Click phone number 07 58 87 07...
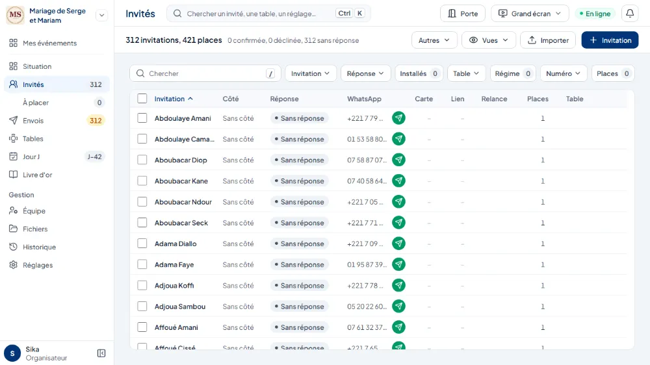Viewport: 650px width, 365px height. point(367,160)
